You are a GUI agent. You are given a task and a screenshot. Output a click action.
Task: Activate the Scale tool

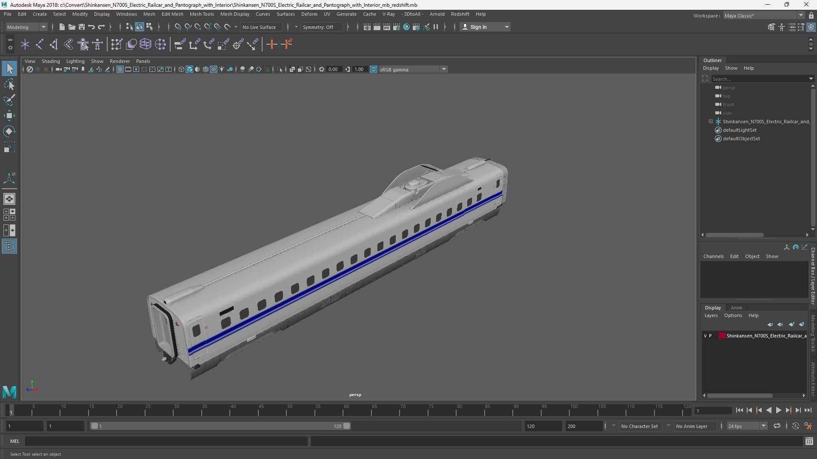(x=9, y=147)
